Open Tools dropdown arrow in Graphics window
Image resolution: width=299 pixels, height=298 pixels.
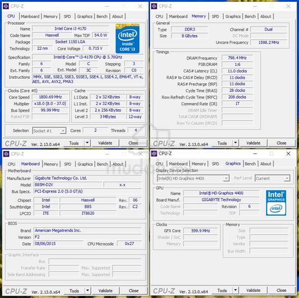point(236,291)
